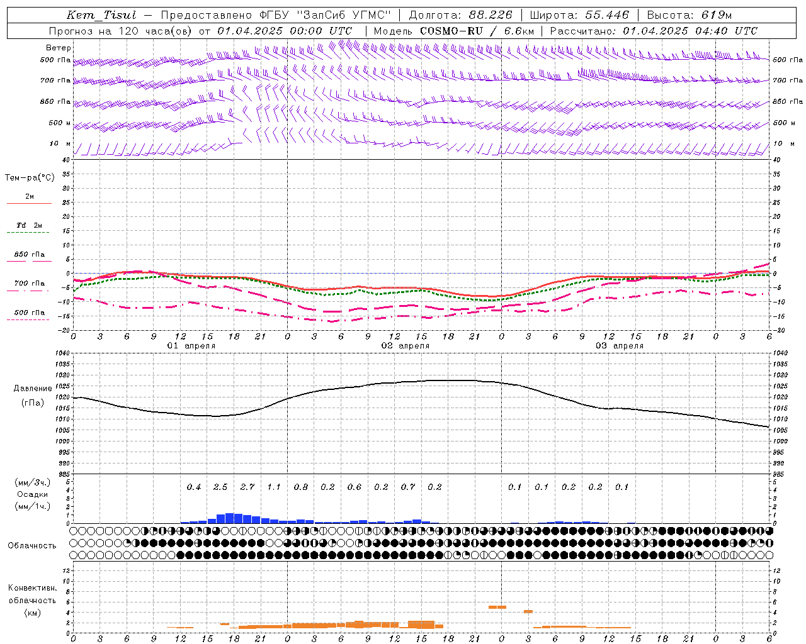Image resolution: width=806 pixels, height=644 pixels.
Task: Click the (гПа) unit under Давление
Action: click(x=33, y=403)
